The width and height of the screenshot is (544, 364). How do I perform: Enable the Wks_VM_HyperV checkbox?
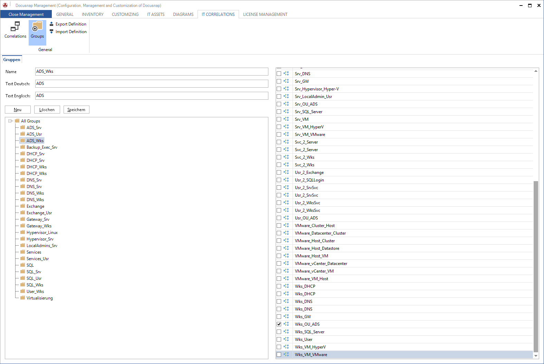279,347
